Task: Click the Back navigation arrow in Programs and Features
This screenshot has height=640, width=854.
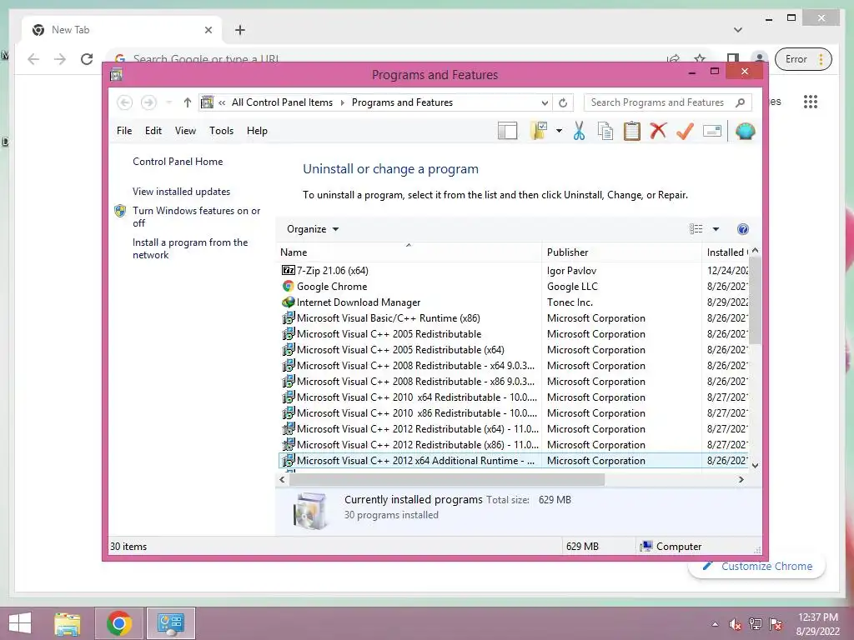Action: (125, 102)
